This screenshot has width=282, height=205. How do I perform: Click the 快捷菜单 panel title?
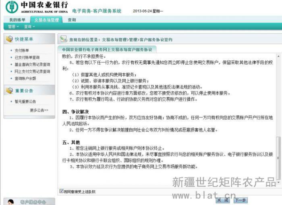pyautogui.click(x=24, y=39)
